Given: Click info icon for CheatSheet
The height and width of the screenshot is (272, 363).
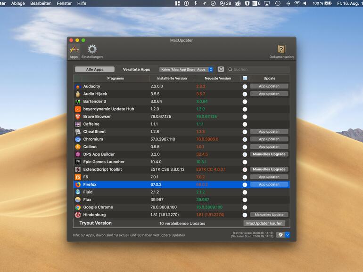Looking at the screenshot, I should click(x=245, y=132).
